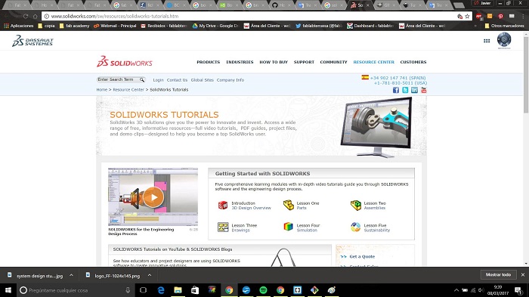Click the Lesson Four Simulation icon
Screen dimensions: 529x297
288,227
